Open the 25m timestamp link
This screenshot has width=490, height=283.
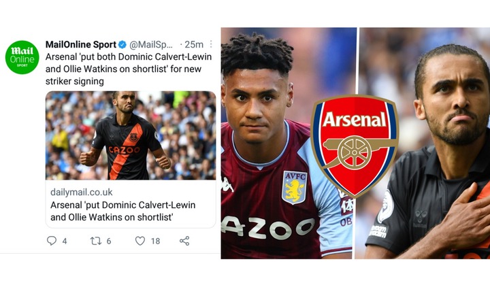pos(194,45)
